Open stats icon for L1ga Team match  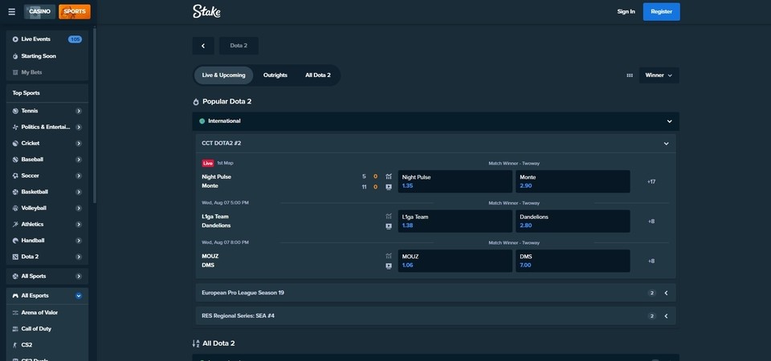click(389, 216)
